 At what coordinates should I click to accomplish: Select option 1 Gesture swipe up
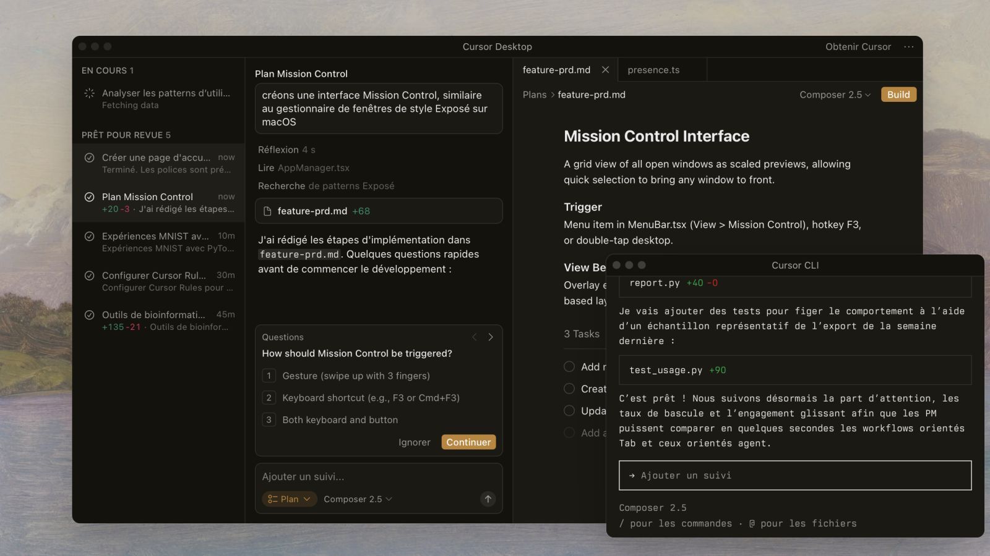(379, 376)
